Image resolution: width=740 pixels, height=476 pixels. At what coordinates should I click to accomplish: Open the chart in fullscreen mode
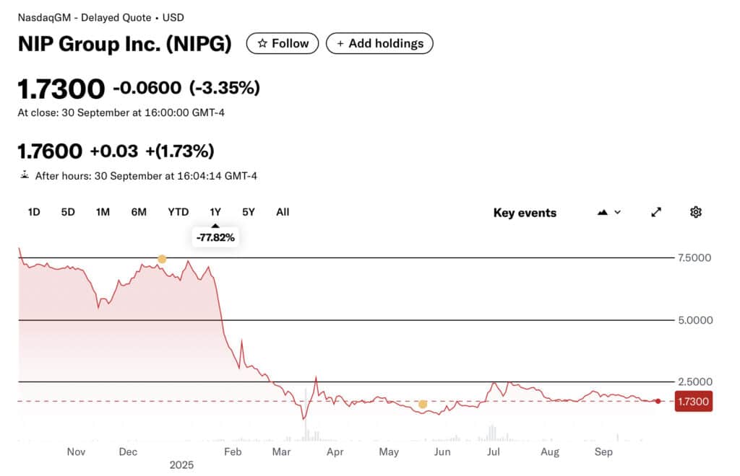click(x=656, y=212)
